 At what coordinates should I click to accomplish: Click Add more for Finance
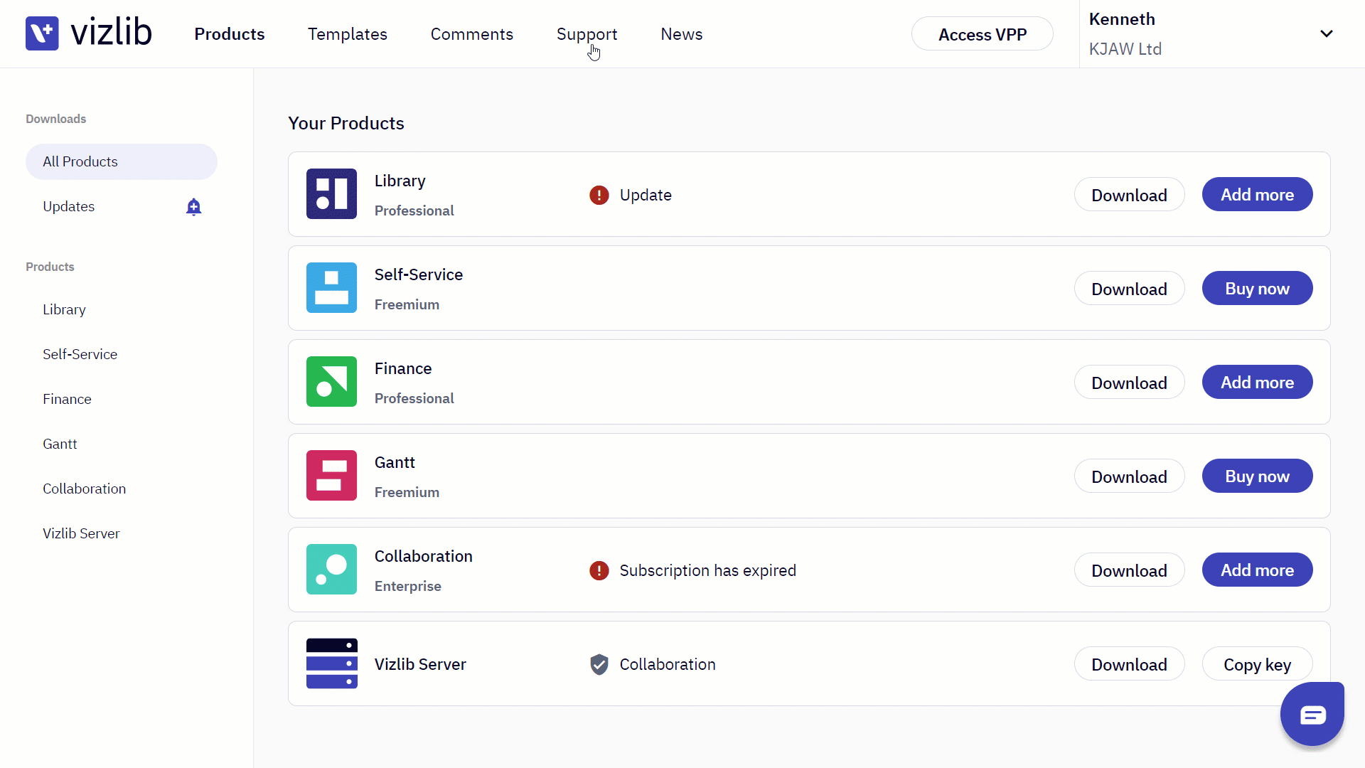[x=1257, y=383]
